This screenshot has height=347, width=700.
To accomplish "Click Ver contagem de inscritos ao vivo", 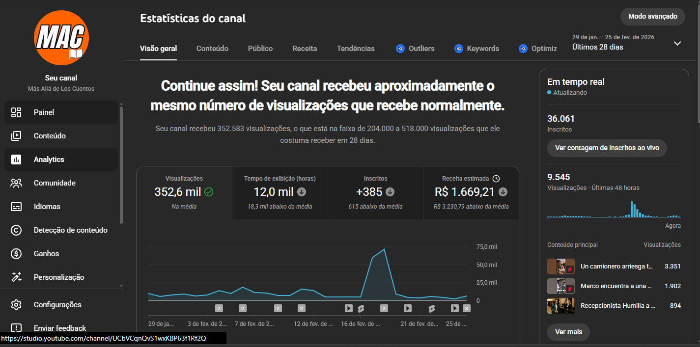I will click(x=607, y=148).
